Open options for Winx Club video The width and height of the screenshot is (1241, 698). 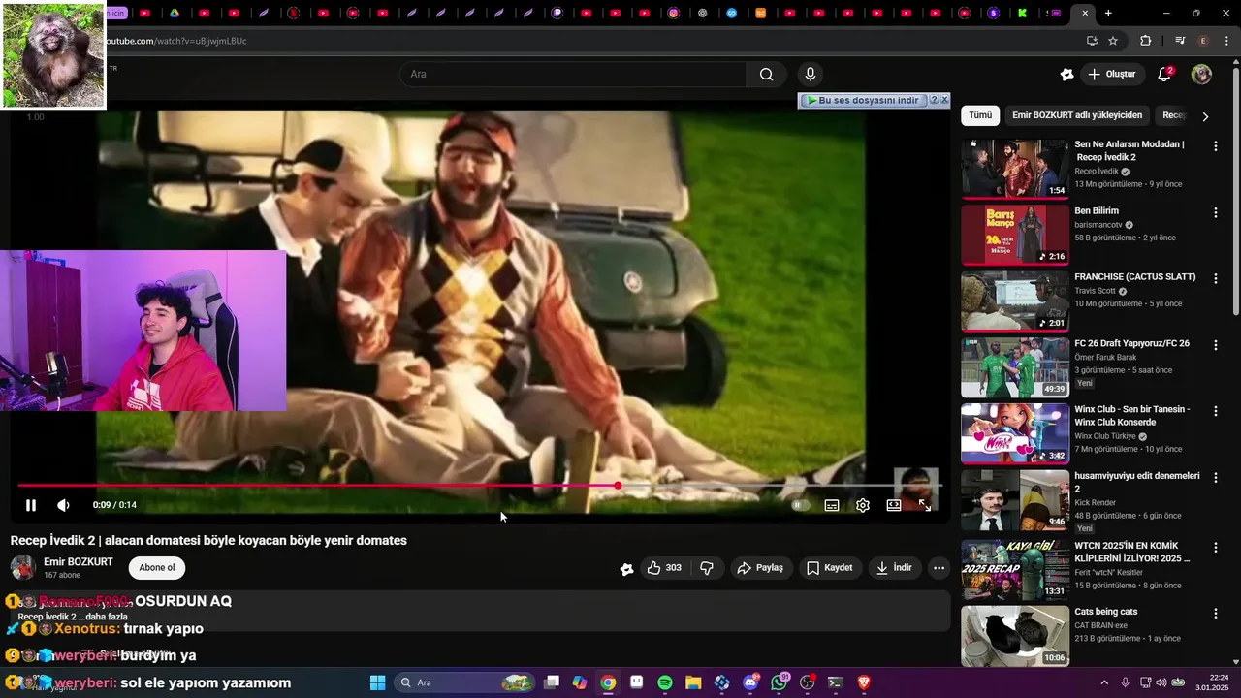1216,411
